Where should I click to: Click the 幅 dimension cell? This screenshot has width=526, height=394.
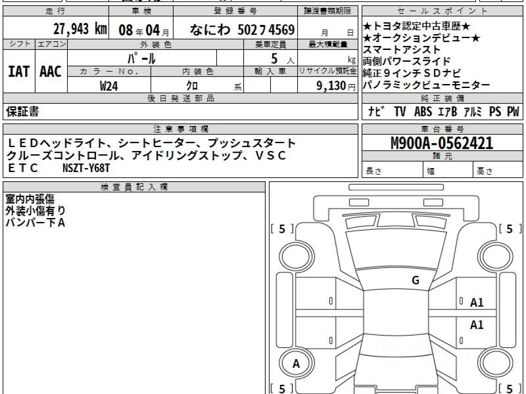(x=448, y=170)
